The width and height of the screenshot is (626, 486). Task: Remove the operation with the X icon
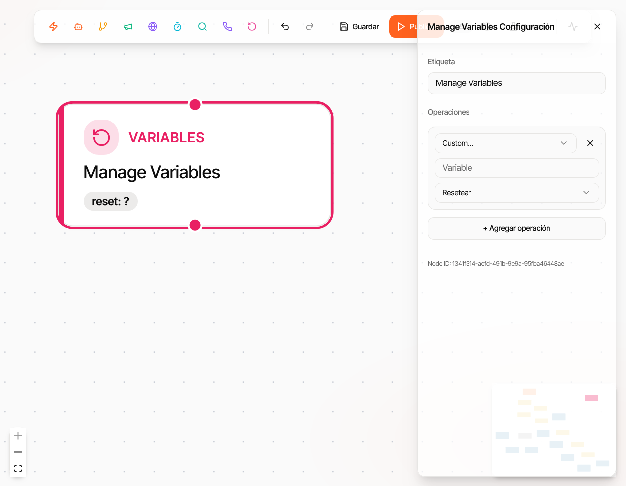[x=590, y=143]
